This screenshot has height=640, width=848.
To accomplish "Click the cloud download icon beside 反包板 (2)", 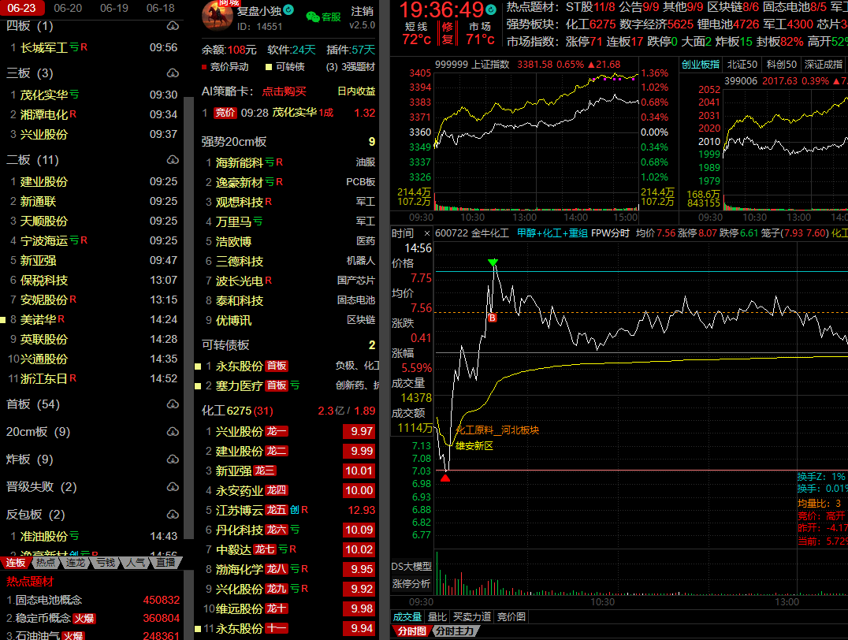I will tap(173, 515).
